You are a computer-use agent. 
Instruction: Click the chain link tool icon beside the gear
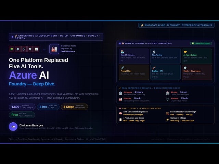coord(24,49)
